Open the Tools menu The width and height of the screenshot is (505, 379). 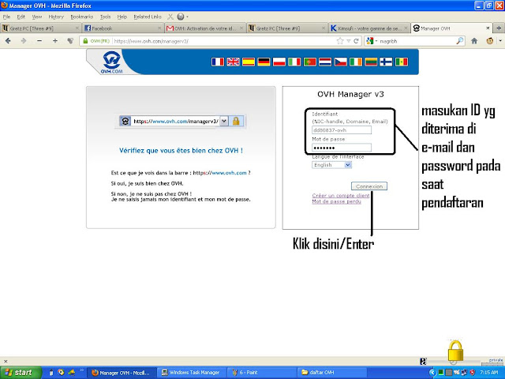click(x=105, y=17)
